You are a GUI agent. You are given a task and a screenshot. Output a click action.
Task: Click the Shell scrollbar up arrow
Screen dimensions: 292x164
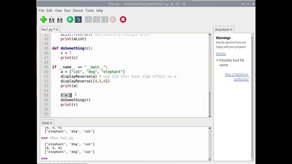click(209, 128)
